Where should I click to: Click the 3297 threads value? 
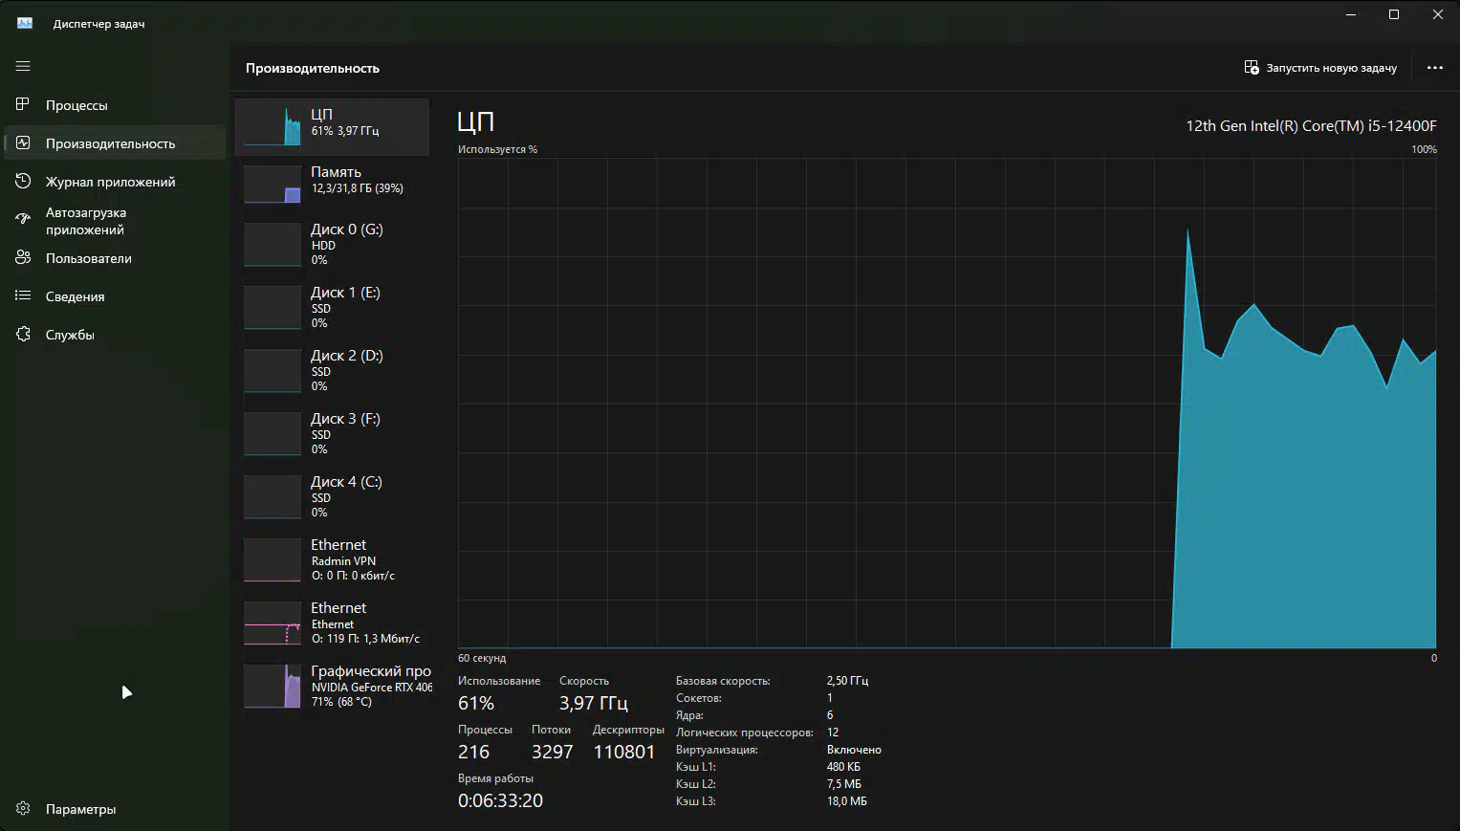(553, 752)
